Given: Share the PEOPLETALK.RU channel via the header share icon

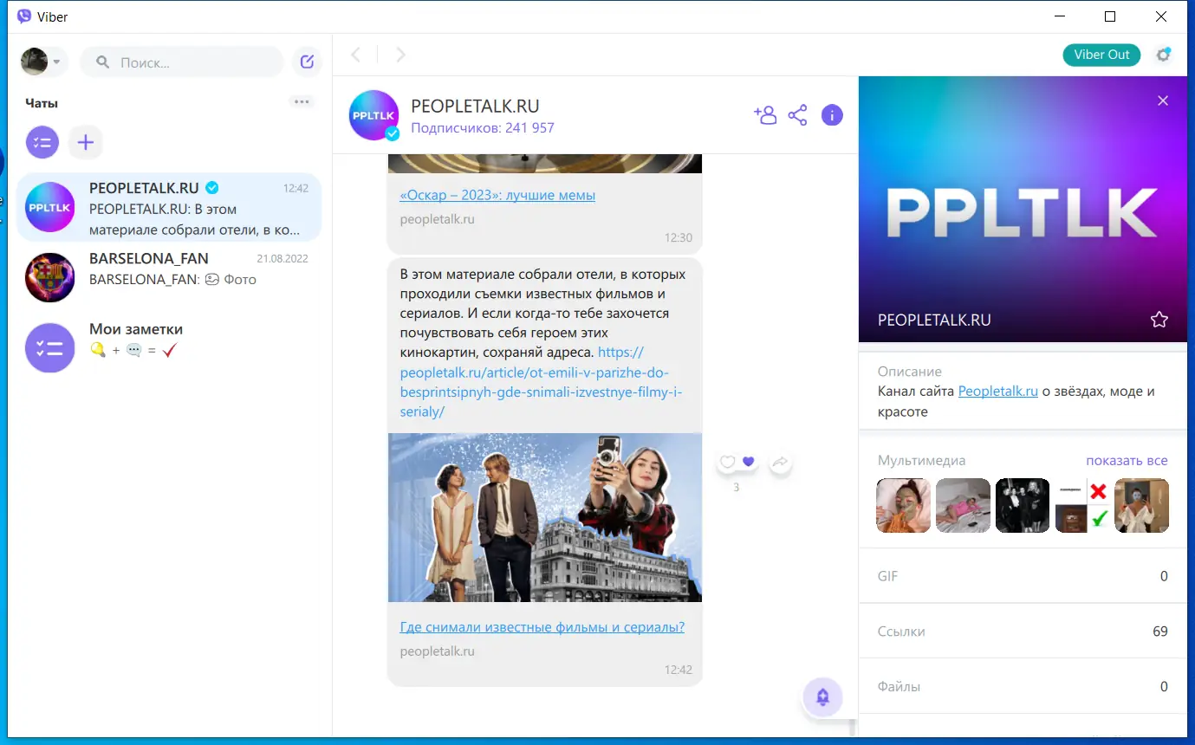Looking at the screenshot, I should point(797,115).
